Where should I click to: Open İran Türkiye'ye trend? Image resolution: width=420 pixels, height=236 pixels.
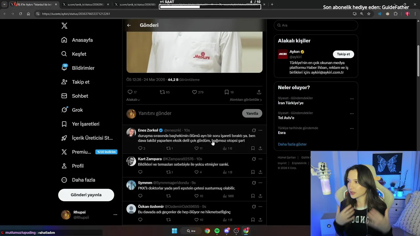(291, 103)
